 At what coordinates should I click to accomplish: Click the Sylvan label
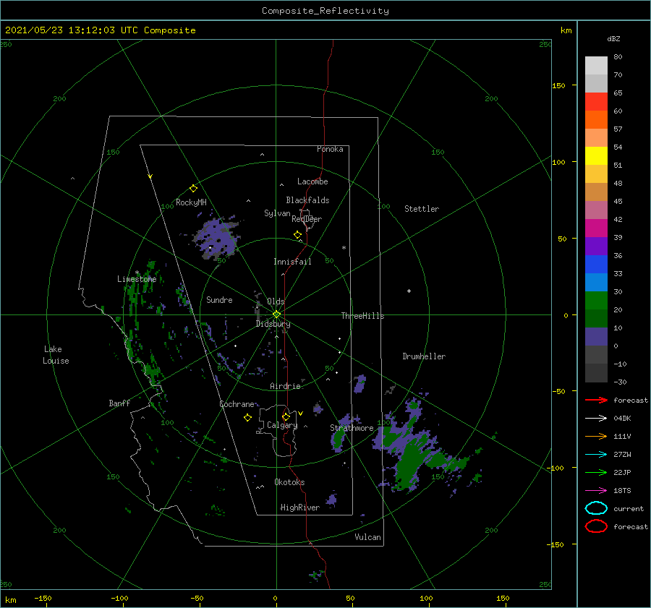277,213
